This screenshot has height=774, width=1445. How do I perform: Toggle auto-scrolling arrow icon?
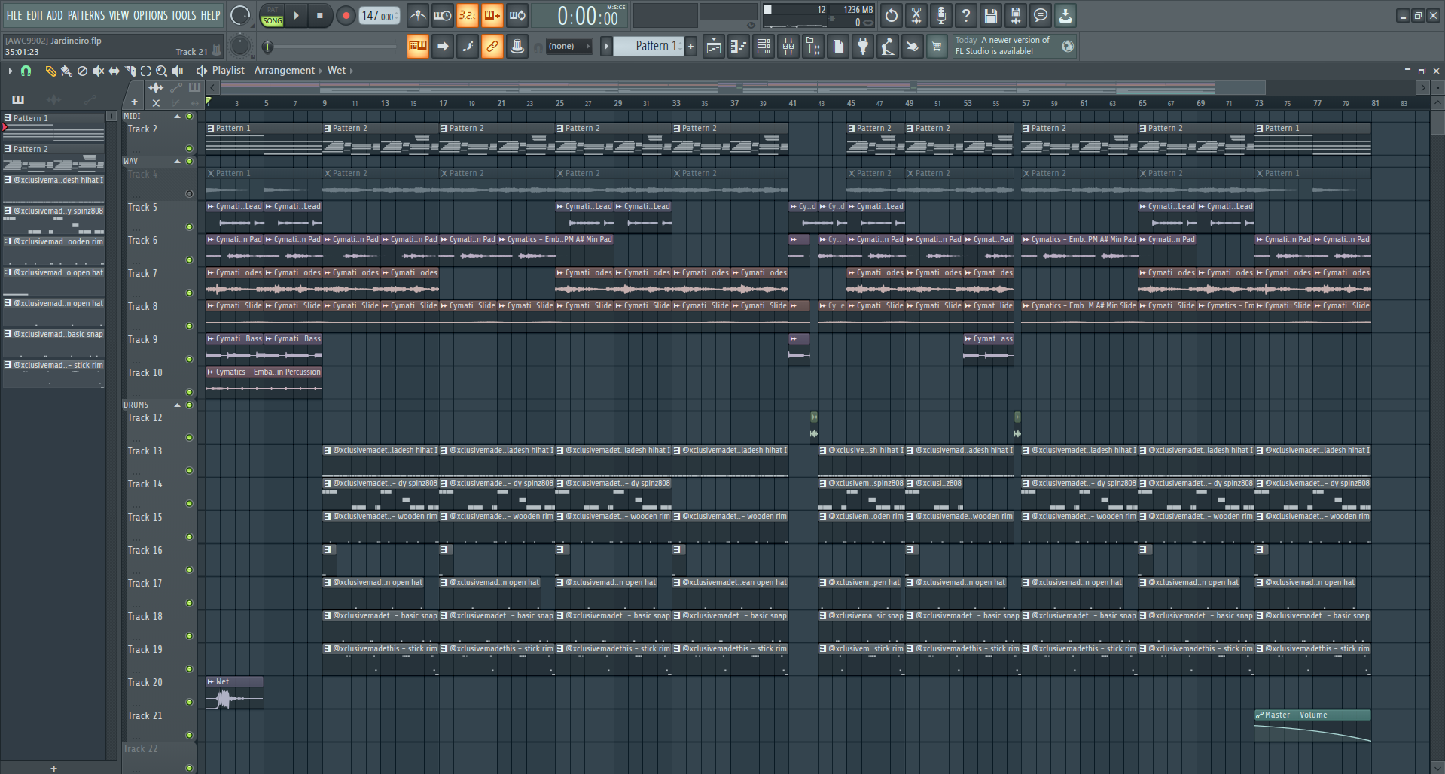(x=443, y=47)
